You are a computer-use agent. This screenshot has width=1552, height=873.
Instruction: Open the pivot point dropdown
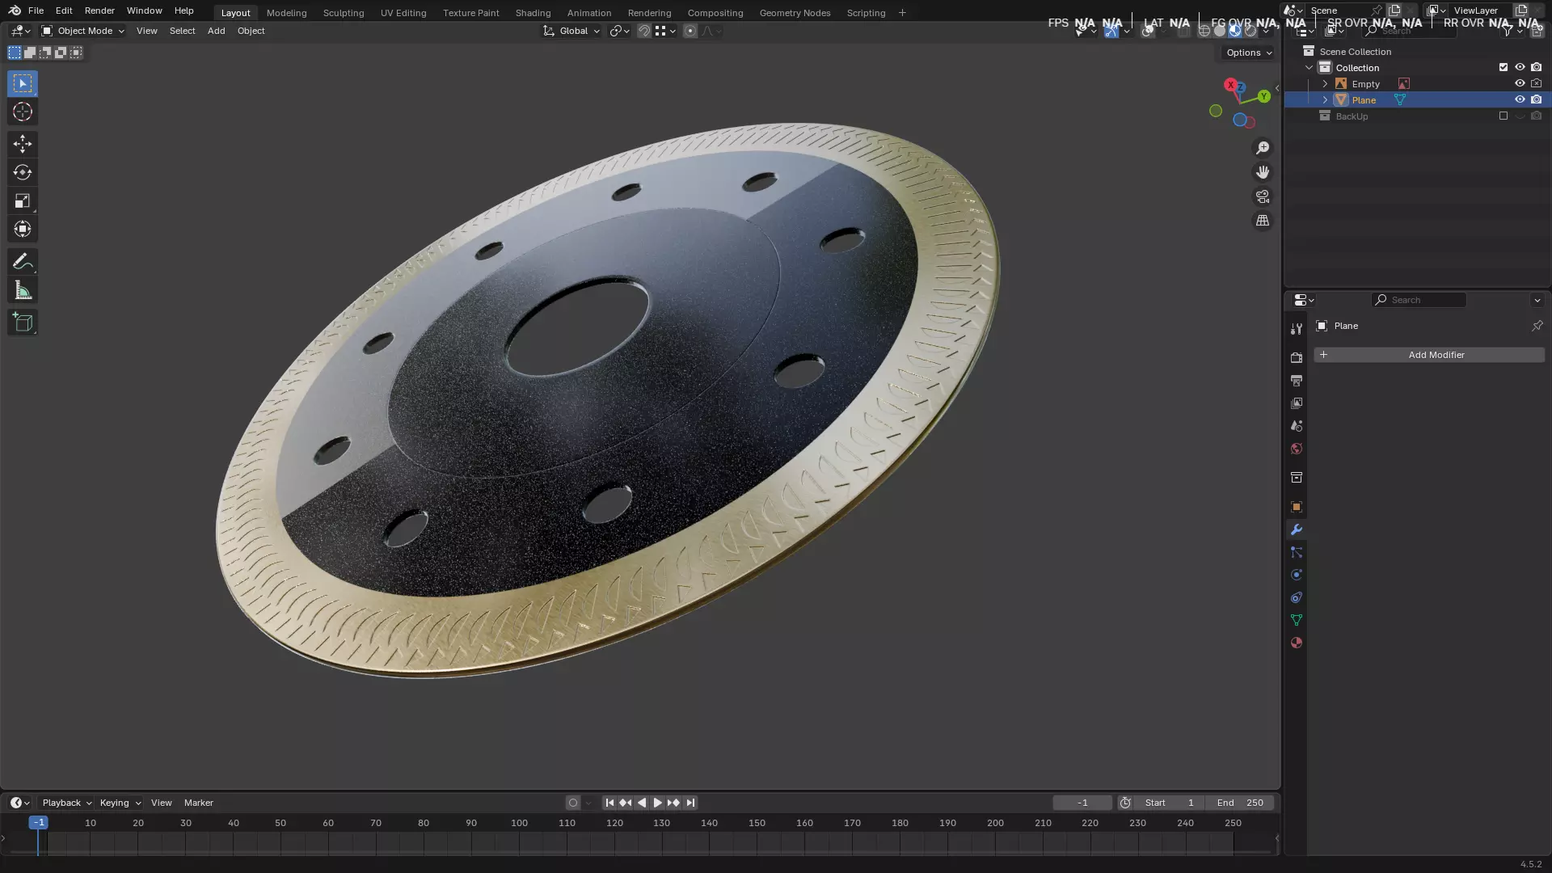coord(620,31)
